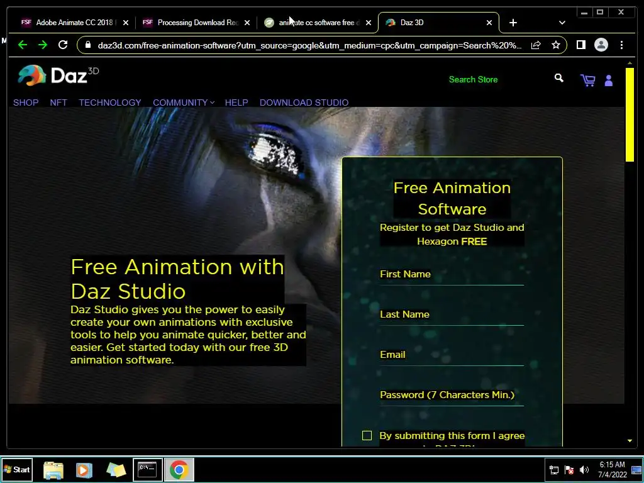The width and height of the screenshot is (644, 483).
Task: Open a new browser tab with plus
Action: [513, 23]
